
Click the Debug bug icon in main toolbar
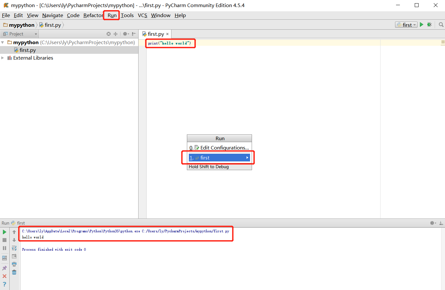point(430,25)
